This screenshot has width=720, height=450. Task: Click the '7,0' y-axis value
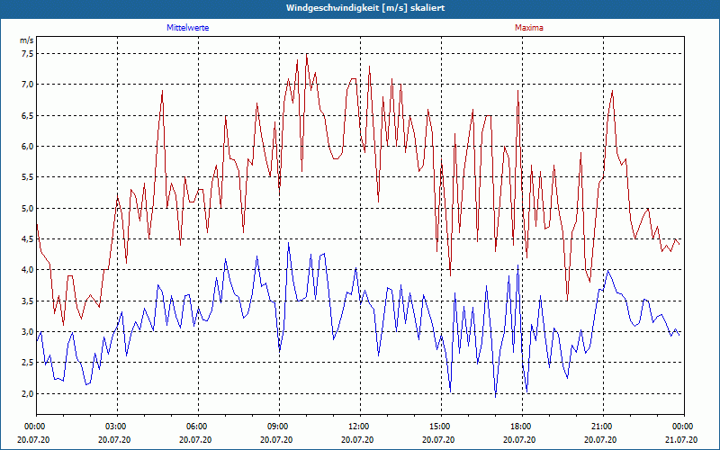pos(27,85)
